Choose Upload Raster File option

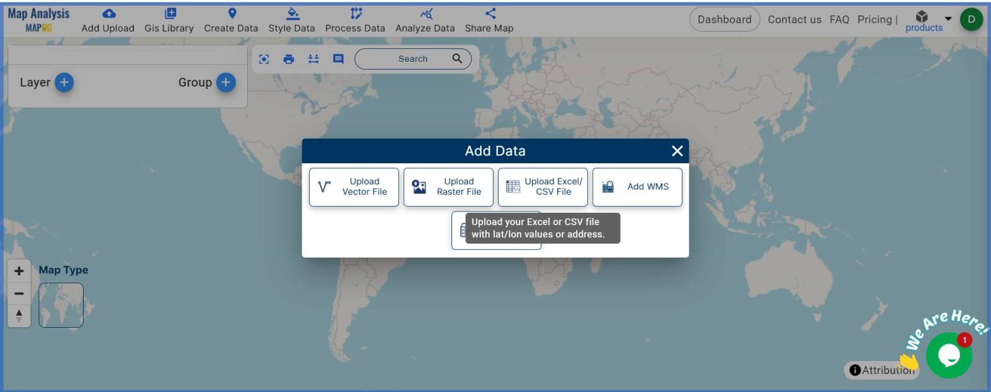point(448,187)
